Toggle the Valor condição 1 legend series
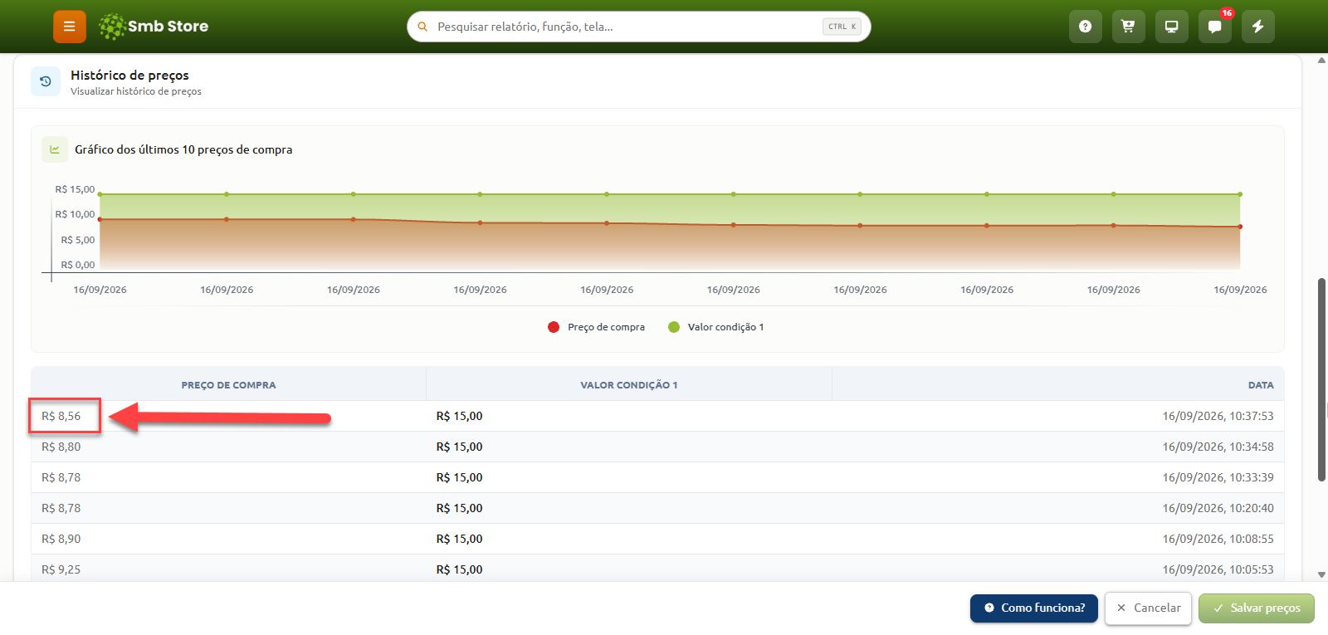Image resolution: width=1328 pixels, height=635 pixels. click(716, 327)
